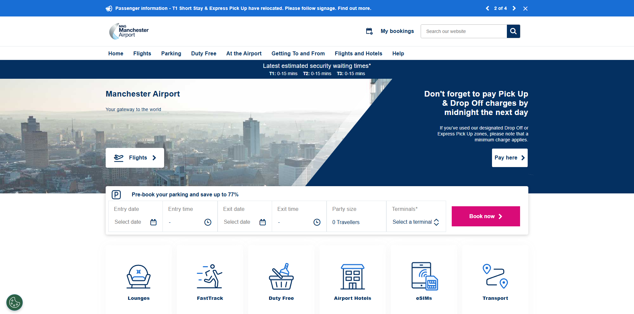Click the Book now button
Viewport: 634px width, 314px height.
point(485,216)
